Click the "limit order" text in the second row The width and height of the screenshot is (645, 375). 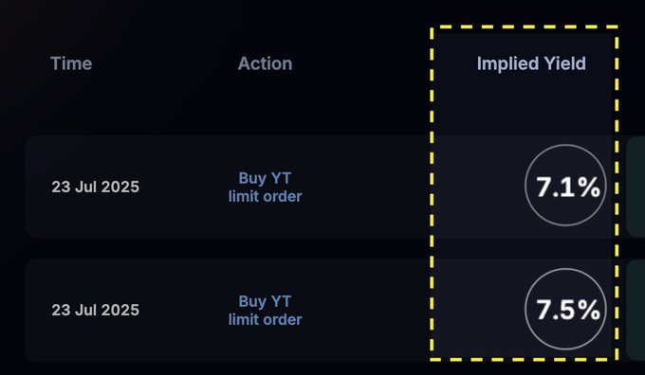[265, 319]
